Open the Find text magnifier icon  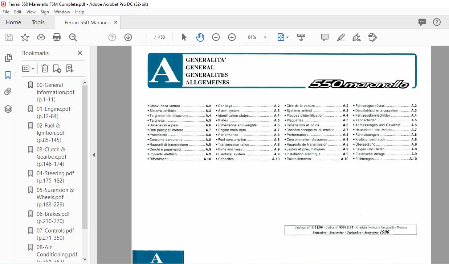[73, 37]
